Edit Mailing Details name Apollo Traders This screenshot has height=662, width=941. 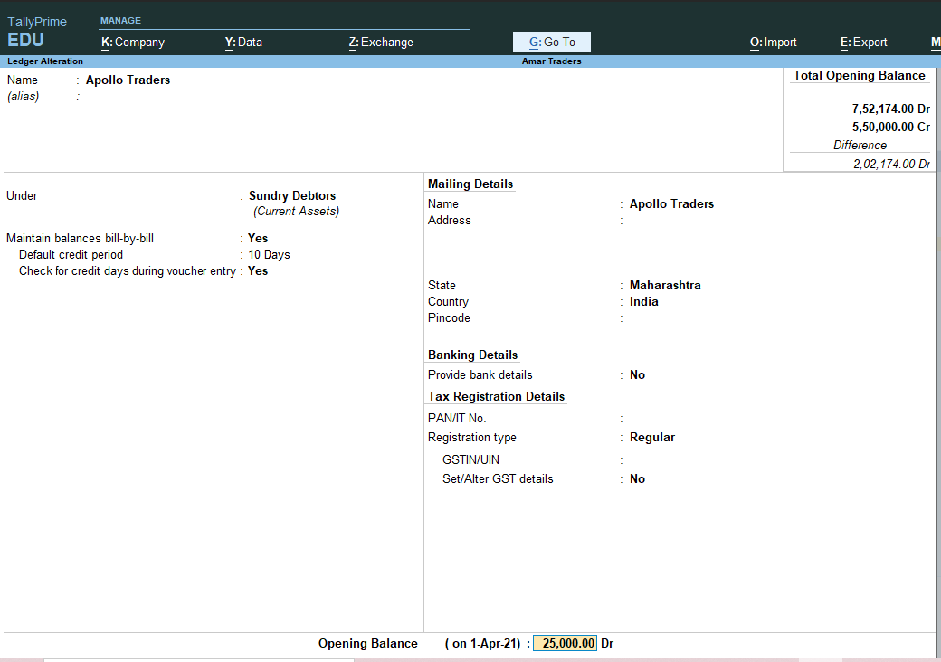(671, 203)
